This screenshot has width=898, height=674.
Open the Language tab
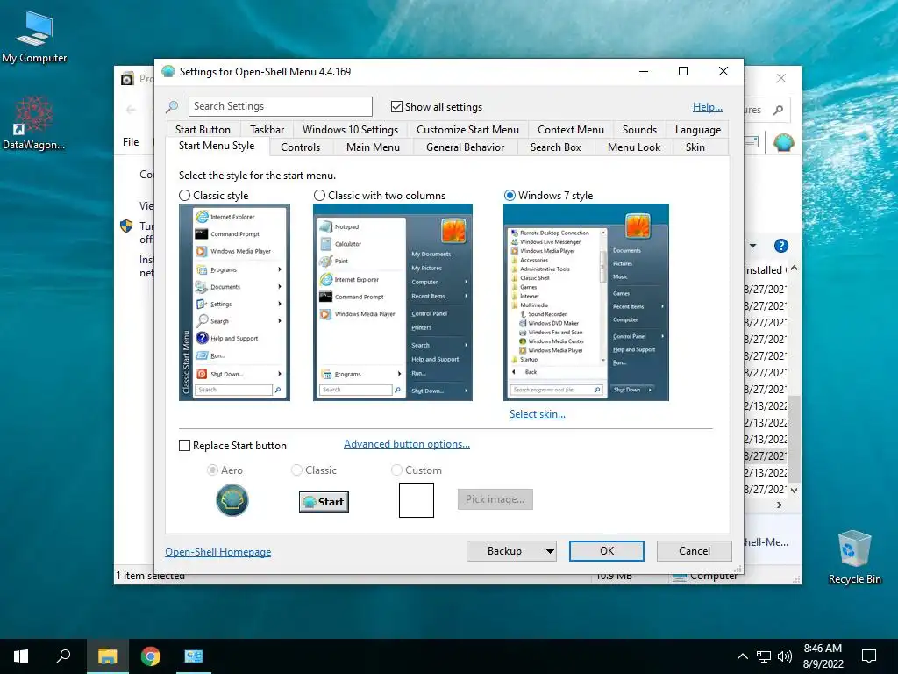click(697, 130)
